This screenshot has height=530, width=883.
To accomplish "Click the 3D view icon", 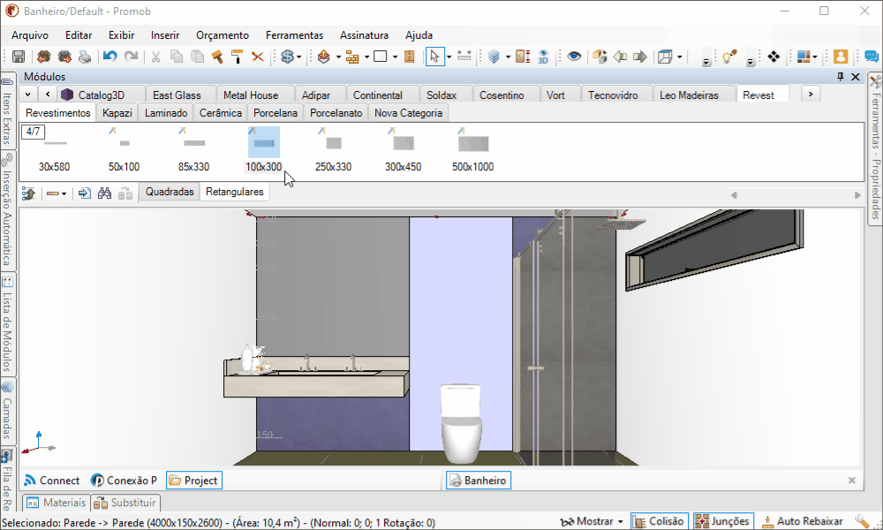I will (543, 57).
